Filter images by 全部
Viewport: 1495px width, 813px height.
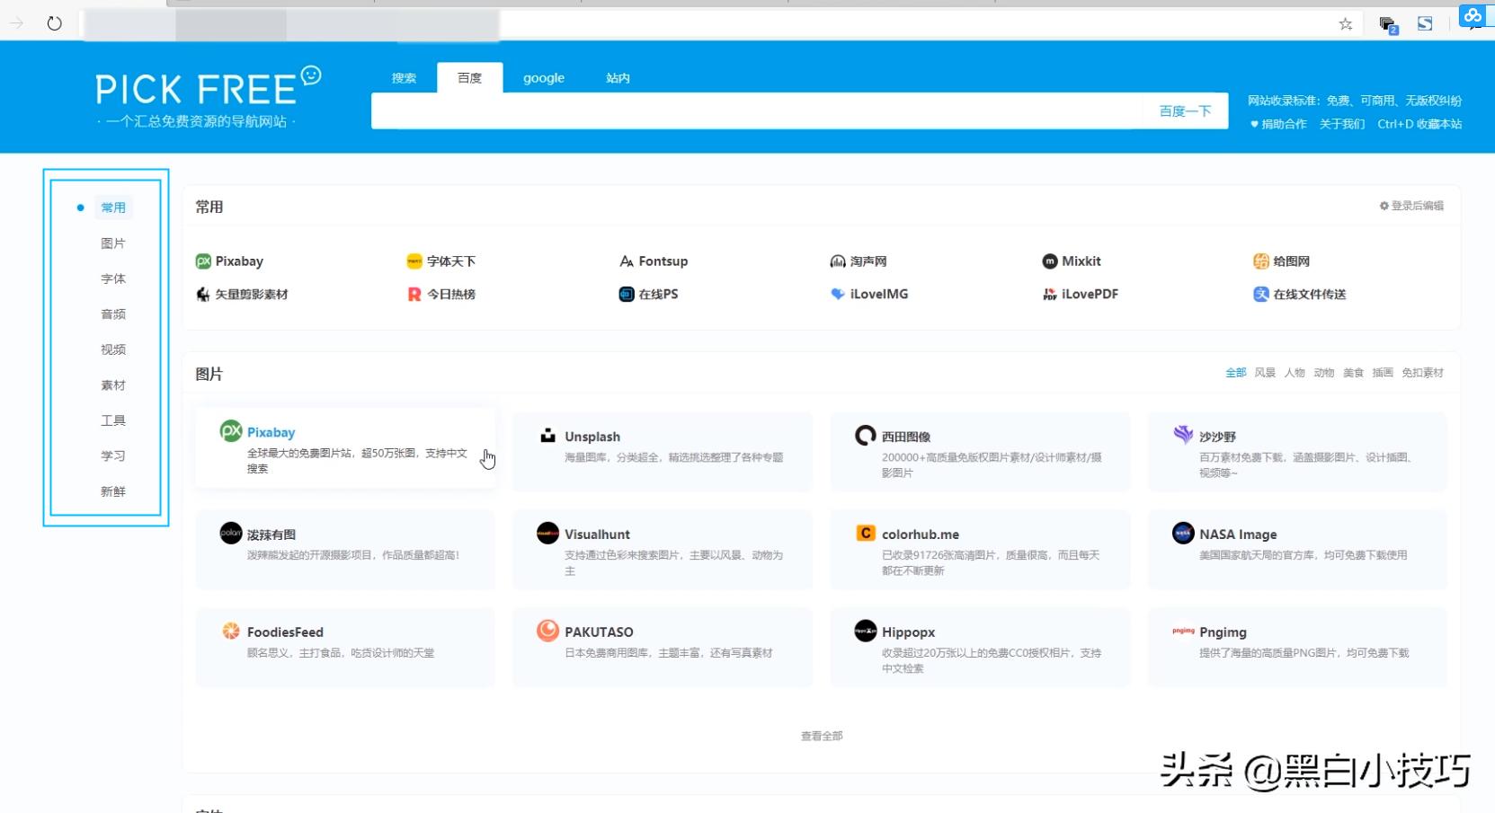pyautogui.click(x=1236, y=373)
